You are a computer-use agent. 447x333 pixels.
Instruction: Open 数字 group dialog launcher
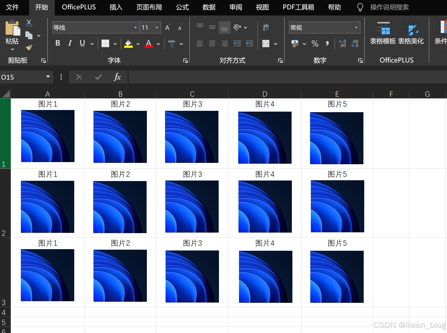click(x=360, y=61)
